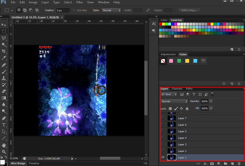Viewport: 245px width, 166px height.
Task: Open the layer Kind filter dropdown
Action: 169,94
